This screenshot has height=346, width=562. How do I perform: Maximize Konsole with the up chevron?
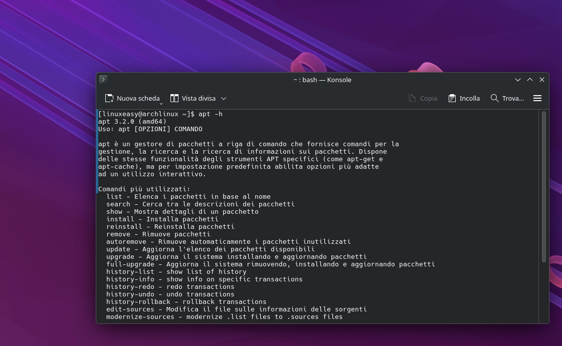529,80
